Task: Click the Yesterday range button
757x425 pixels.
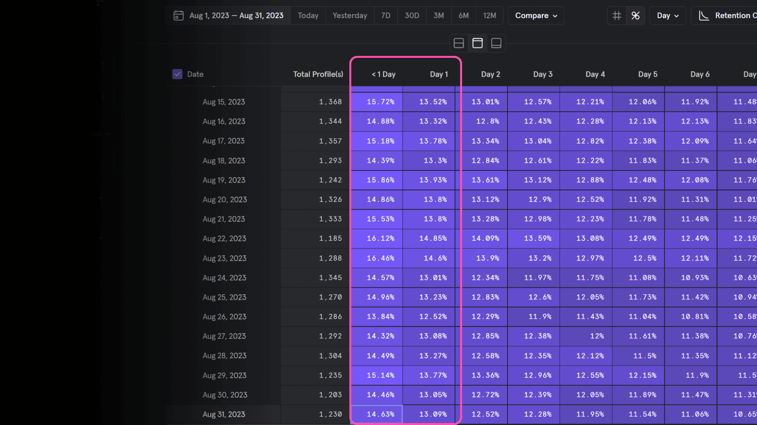Action: [x=350, y=15]
